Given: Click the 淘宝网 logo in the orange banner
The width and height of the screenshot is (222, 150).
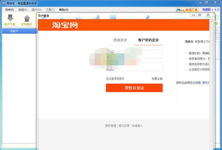Looking at the screenshot, I should tap(65, 25).
